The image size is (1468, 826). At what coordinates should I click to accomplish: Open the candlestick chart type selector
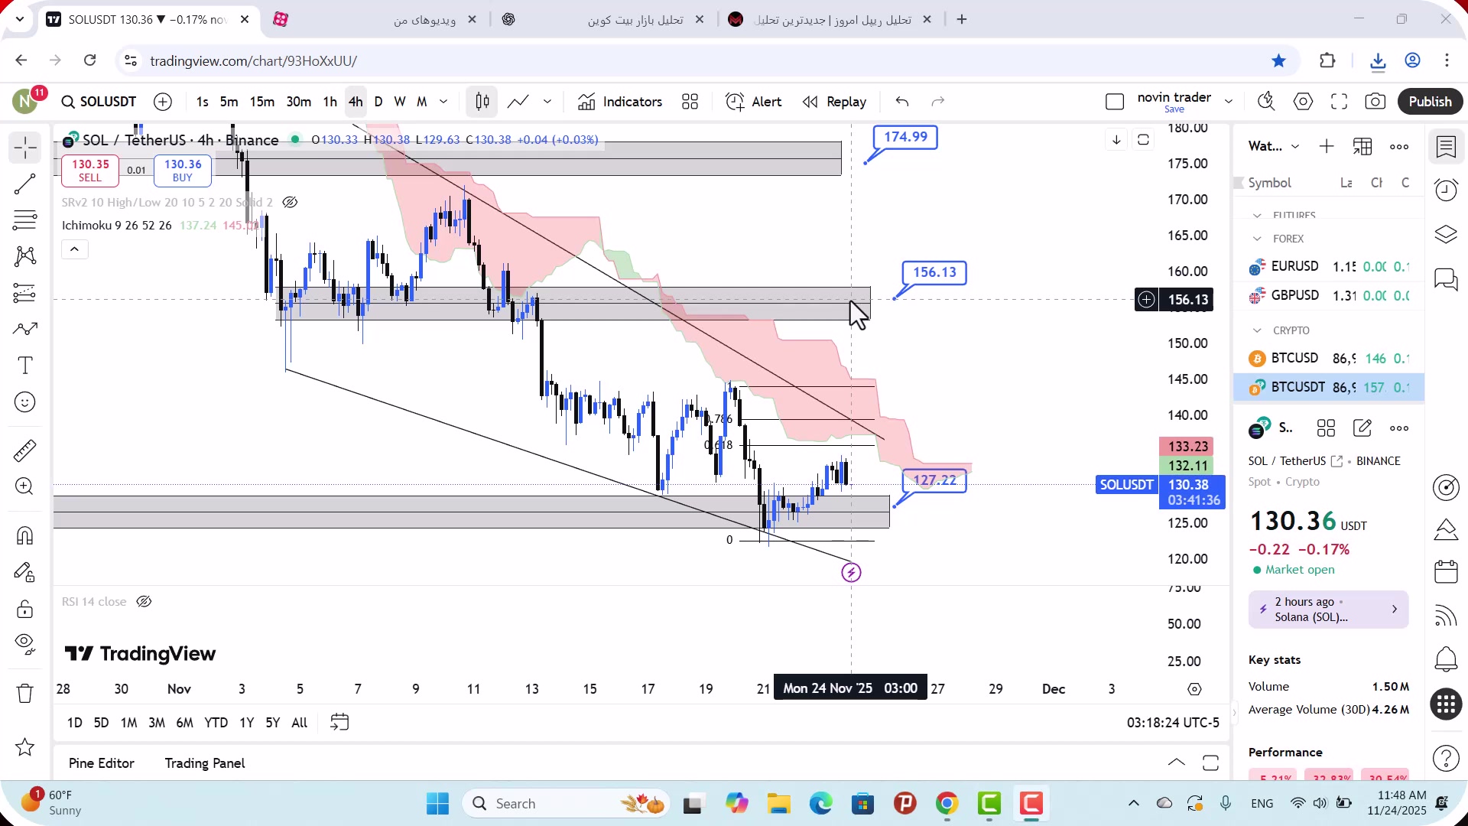[x=482, y=102]
